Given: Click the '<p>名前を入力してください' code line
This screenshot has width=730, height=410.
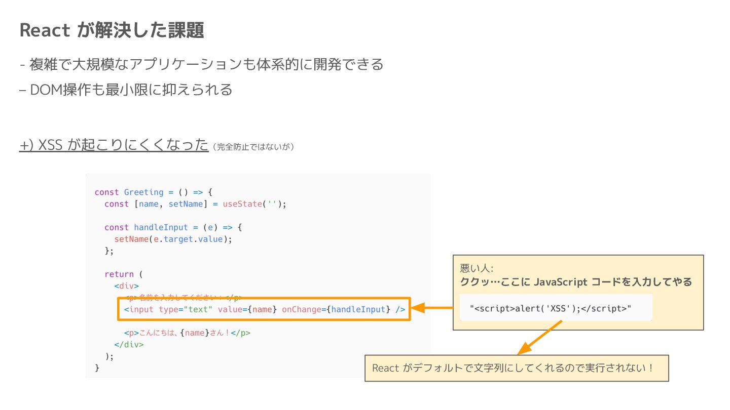Looking at the screenshot, I should tap(183, 298).
